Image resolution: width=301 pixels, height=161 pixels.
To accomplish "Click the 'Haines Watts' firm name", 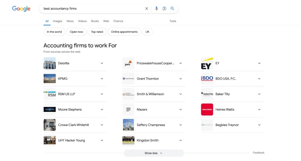I will pyautogui.click(x=225, y=110).
